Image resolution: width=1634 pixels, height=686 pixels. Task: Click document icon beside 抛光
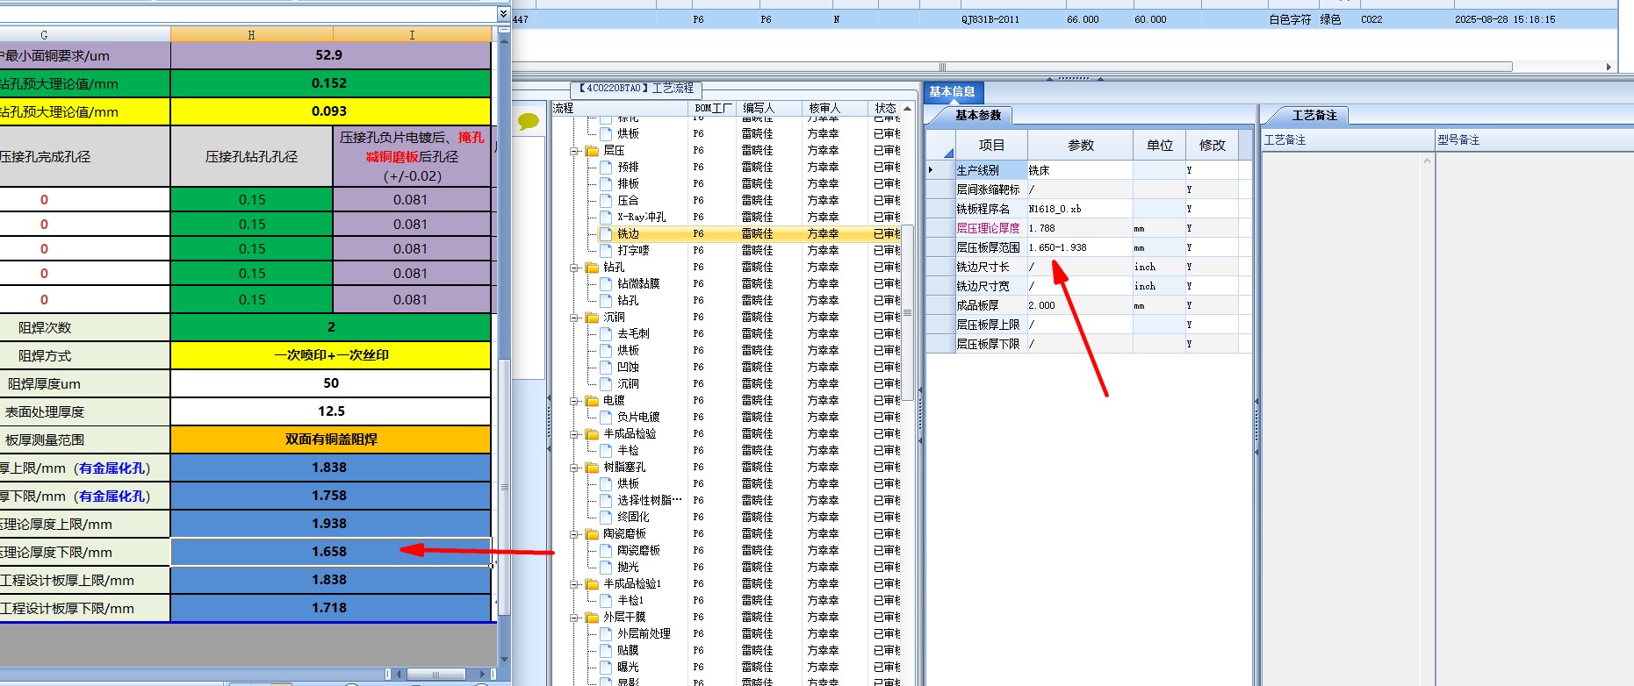pos(606,567)
